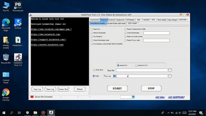Switch to Android tab

(x=112, y=20)
